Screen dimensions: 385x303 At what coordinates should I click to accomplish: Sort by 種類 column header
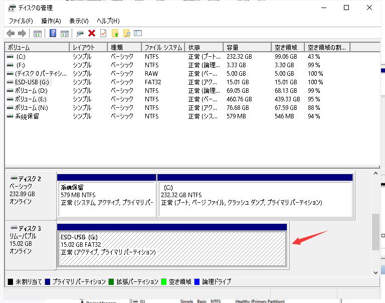[x=124, y=47]
